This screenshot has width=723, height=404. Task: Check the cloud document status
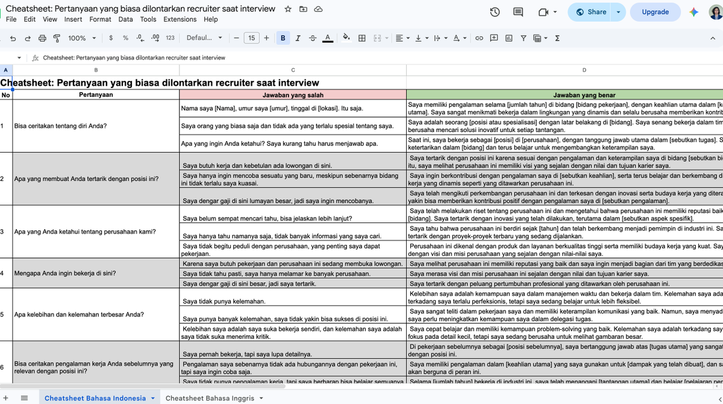click(x=318, y=9)
